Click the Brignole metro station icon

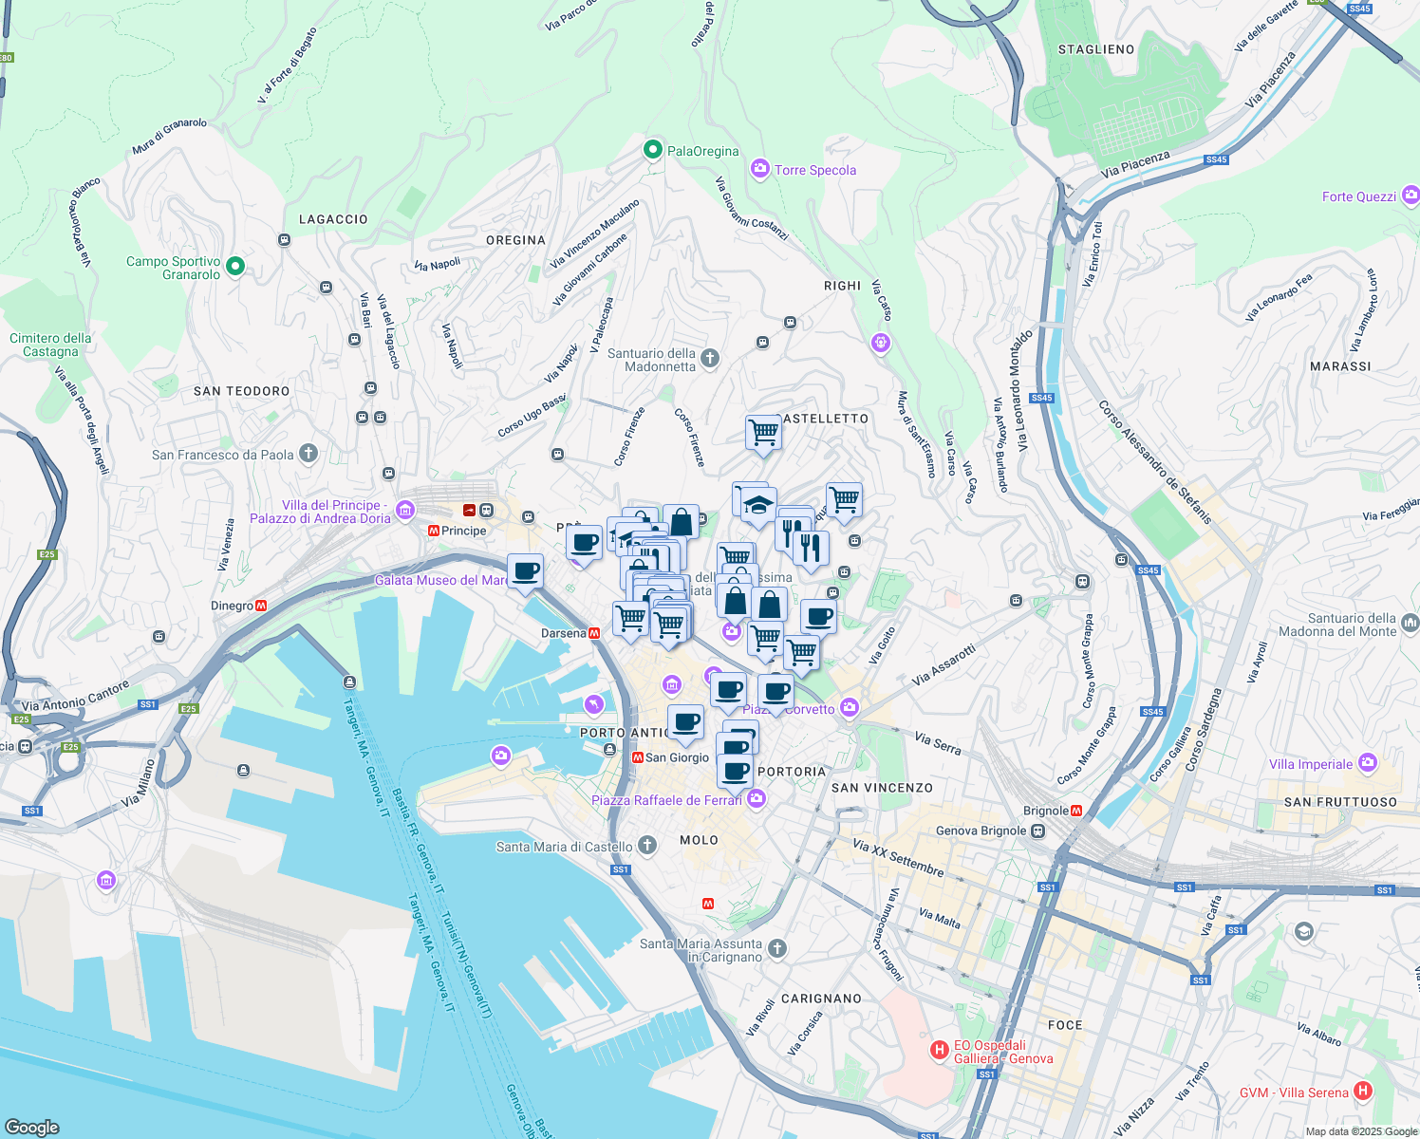pos(1076,811)
